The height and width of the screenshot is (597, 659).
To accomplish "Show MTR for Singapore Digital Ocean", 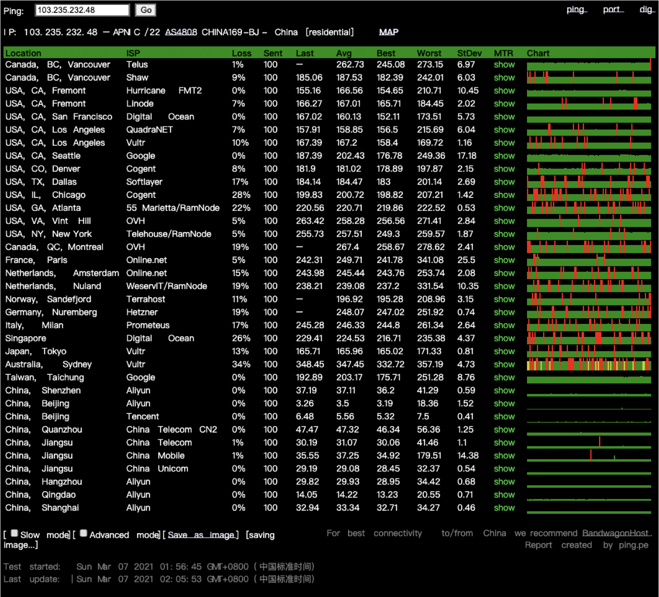I will [x=504, y=338].
